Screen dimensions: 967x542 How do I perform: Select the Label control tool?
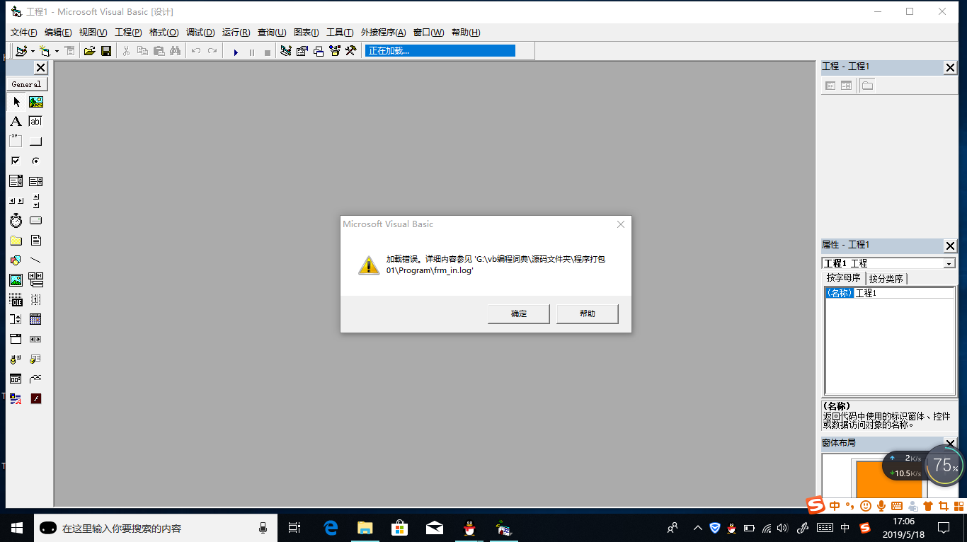[x=16, y=122]
